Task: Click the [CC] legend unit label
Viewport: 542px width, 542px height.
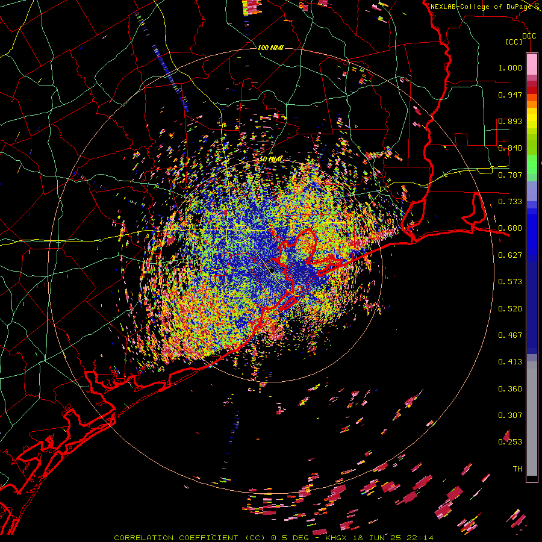Action: [514, 42]
